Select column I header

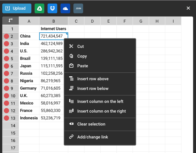point(173,21)
